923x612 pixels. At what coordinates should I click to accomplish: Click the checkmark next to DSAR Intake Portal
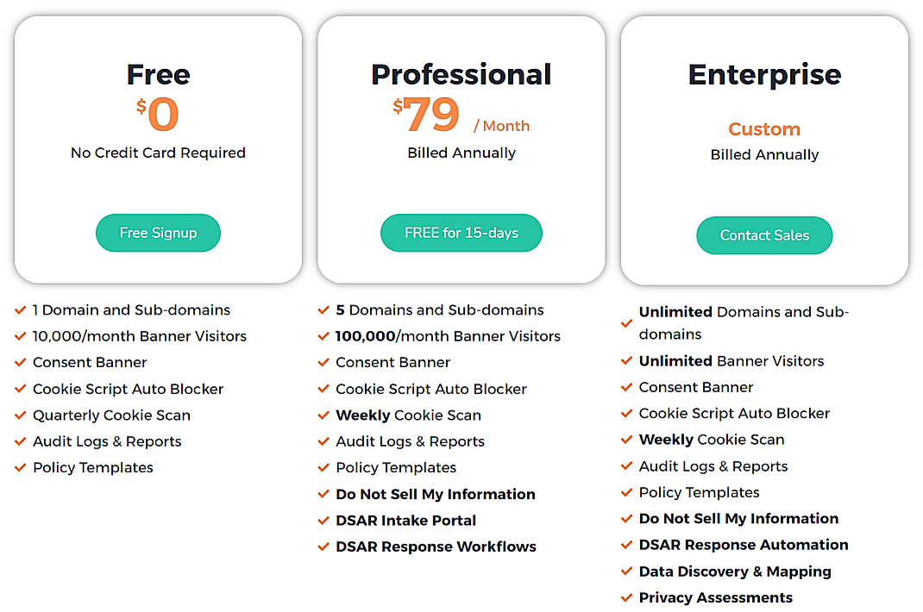[x=323, y=521]
